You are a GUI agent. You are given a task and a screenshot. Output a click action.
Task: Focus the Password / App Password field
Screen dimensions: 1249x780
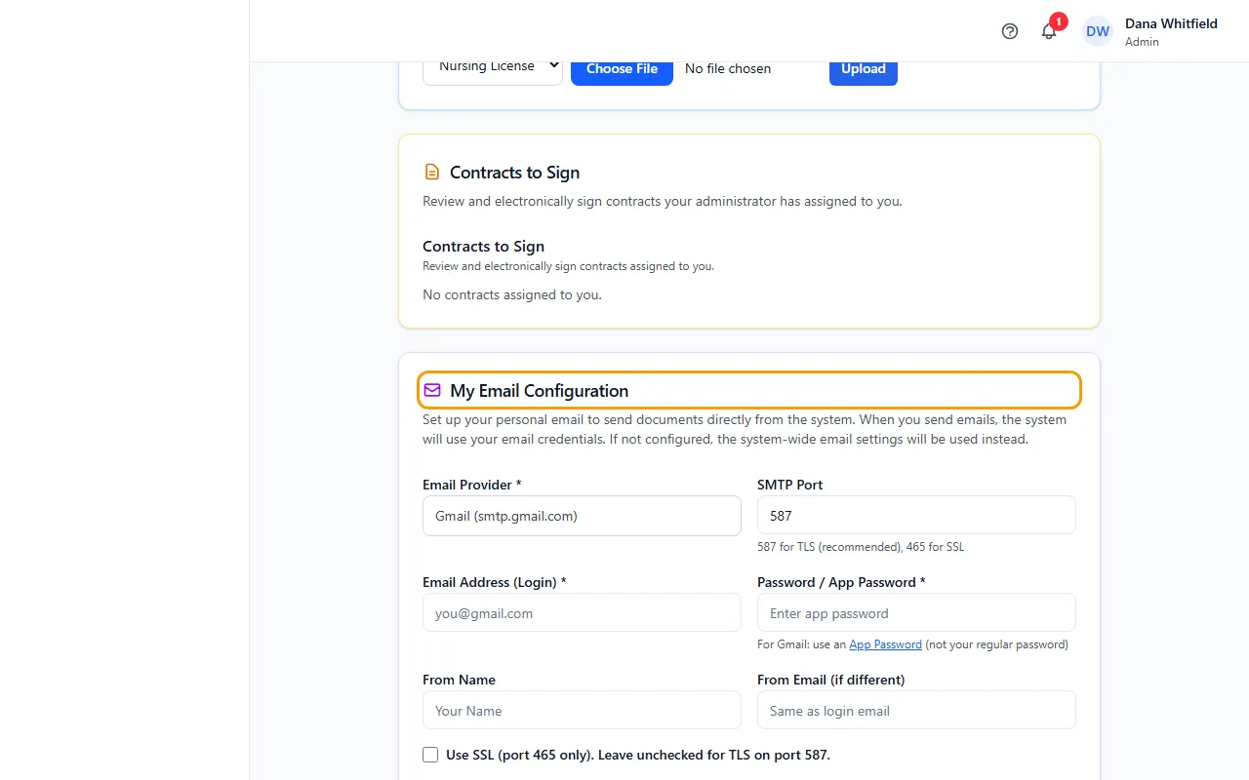(916, 613)
